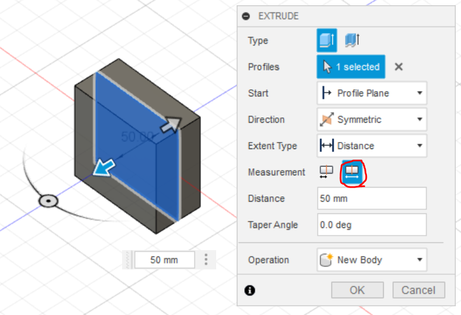Collapse the EXTRUDE dialog with minus icon
461x315 pixels.
click(246, 16)
